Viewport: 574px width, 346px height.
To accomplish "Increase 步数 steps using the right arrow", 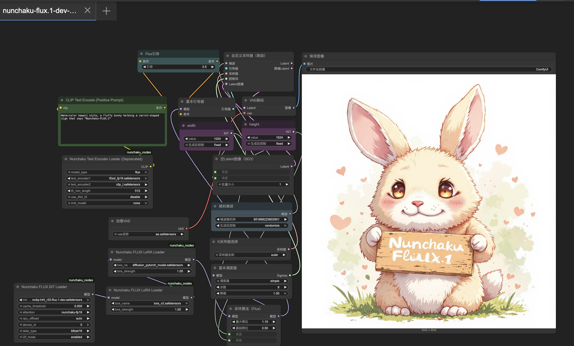I will [285, 287].
